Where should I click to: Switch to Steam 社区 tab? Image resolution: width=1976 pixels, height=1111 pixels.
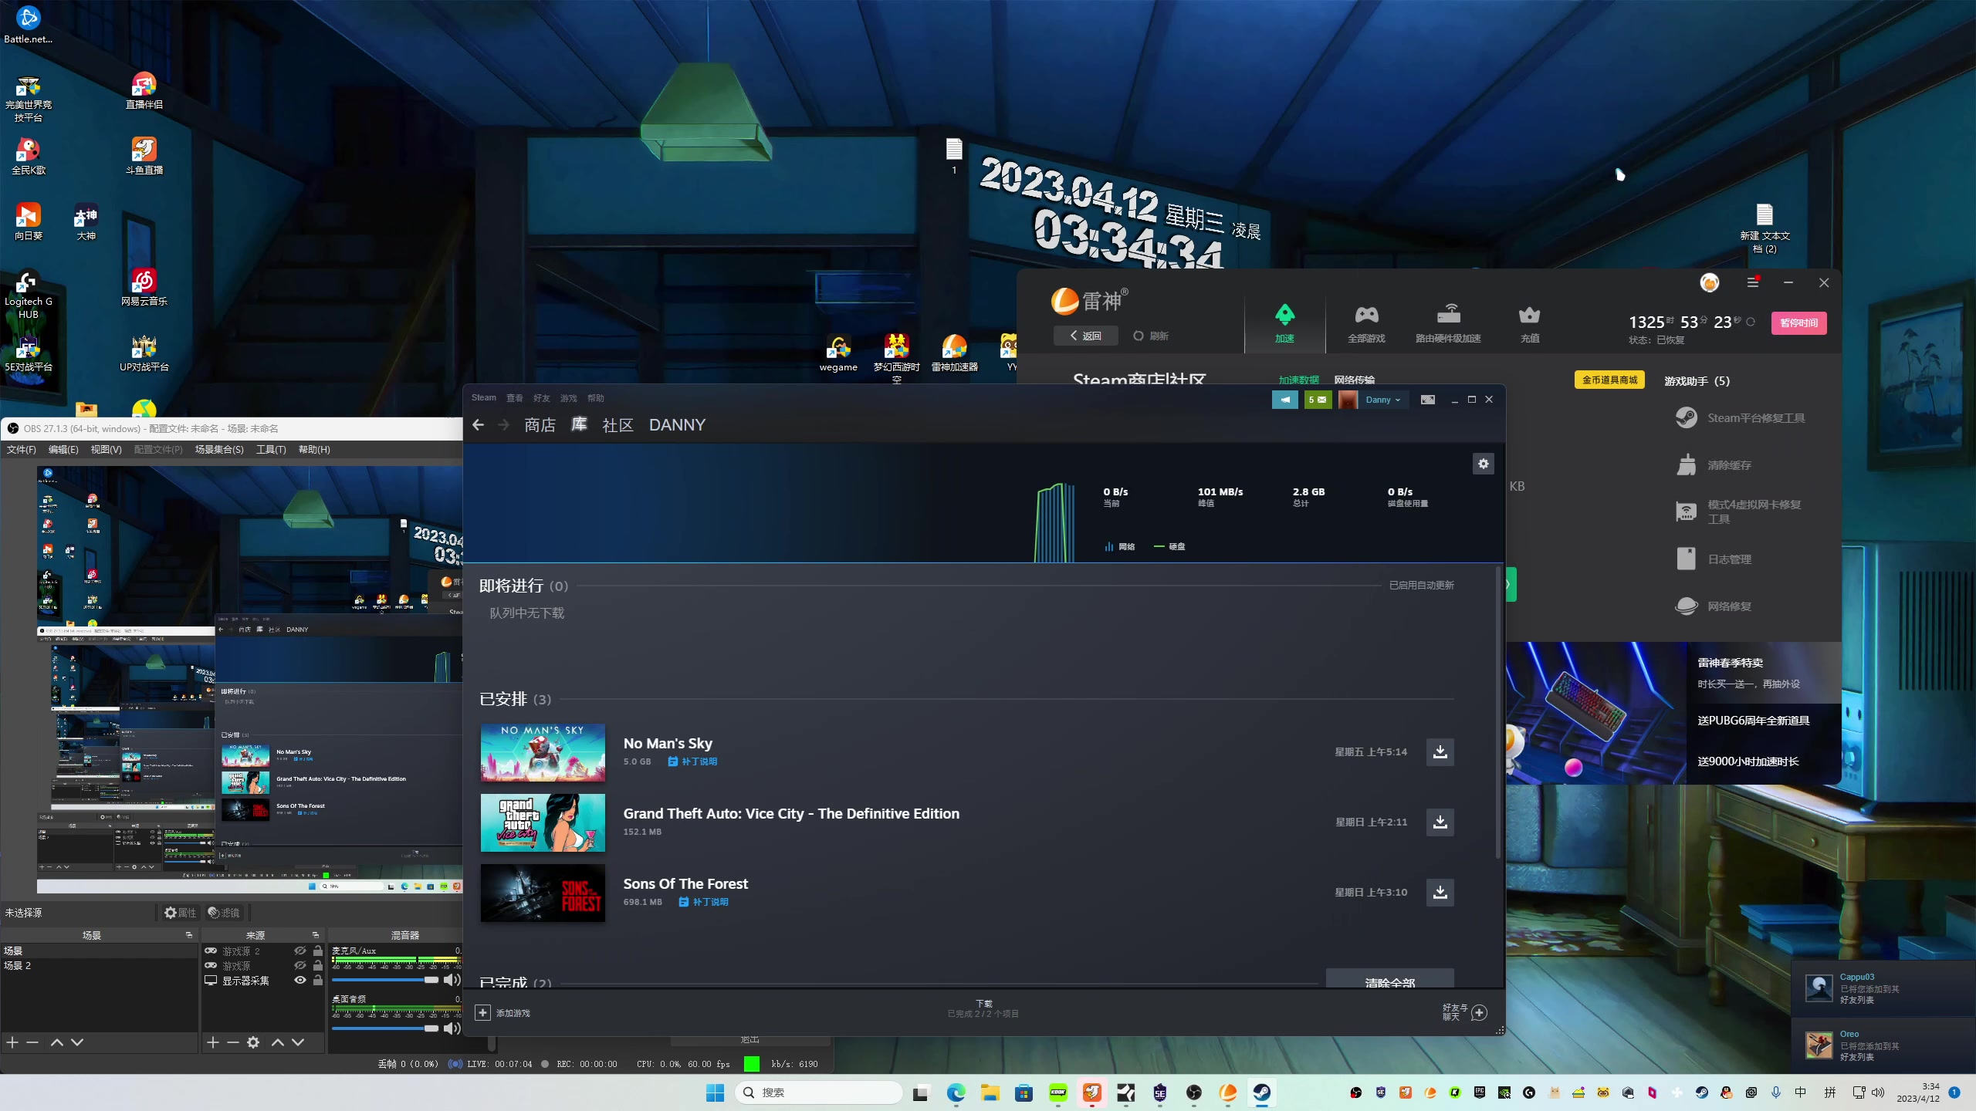pos(617,425)
